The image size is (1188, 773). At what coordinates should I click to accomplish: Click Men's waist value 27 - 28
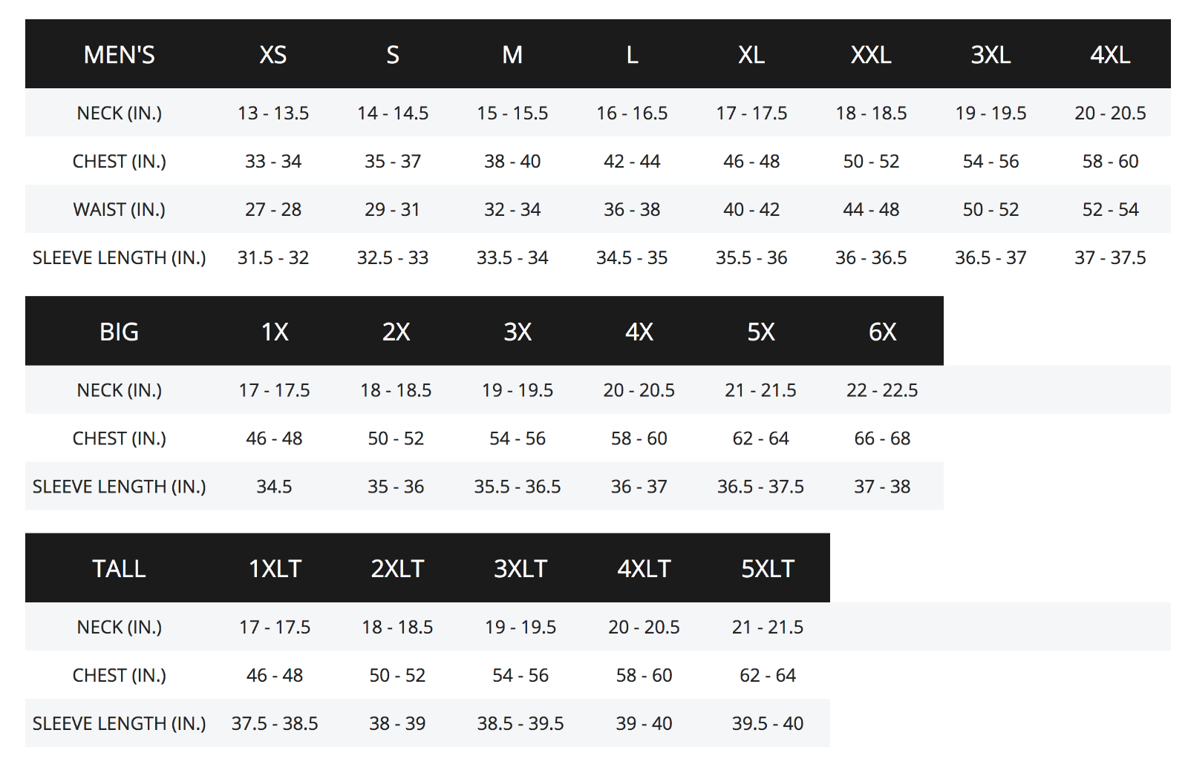(x=273, y=209)
